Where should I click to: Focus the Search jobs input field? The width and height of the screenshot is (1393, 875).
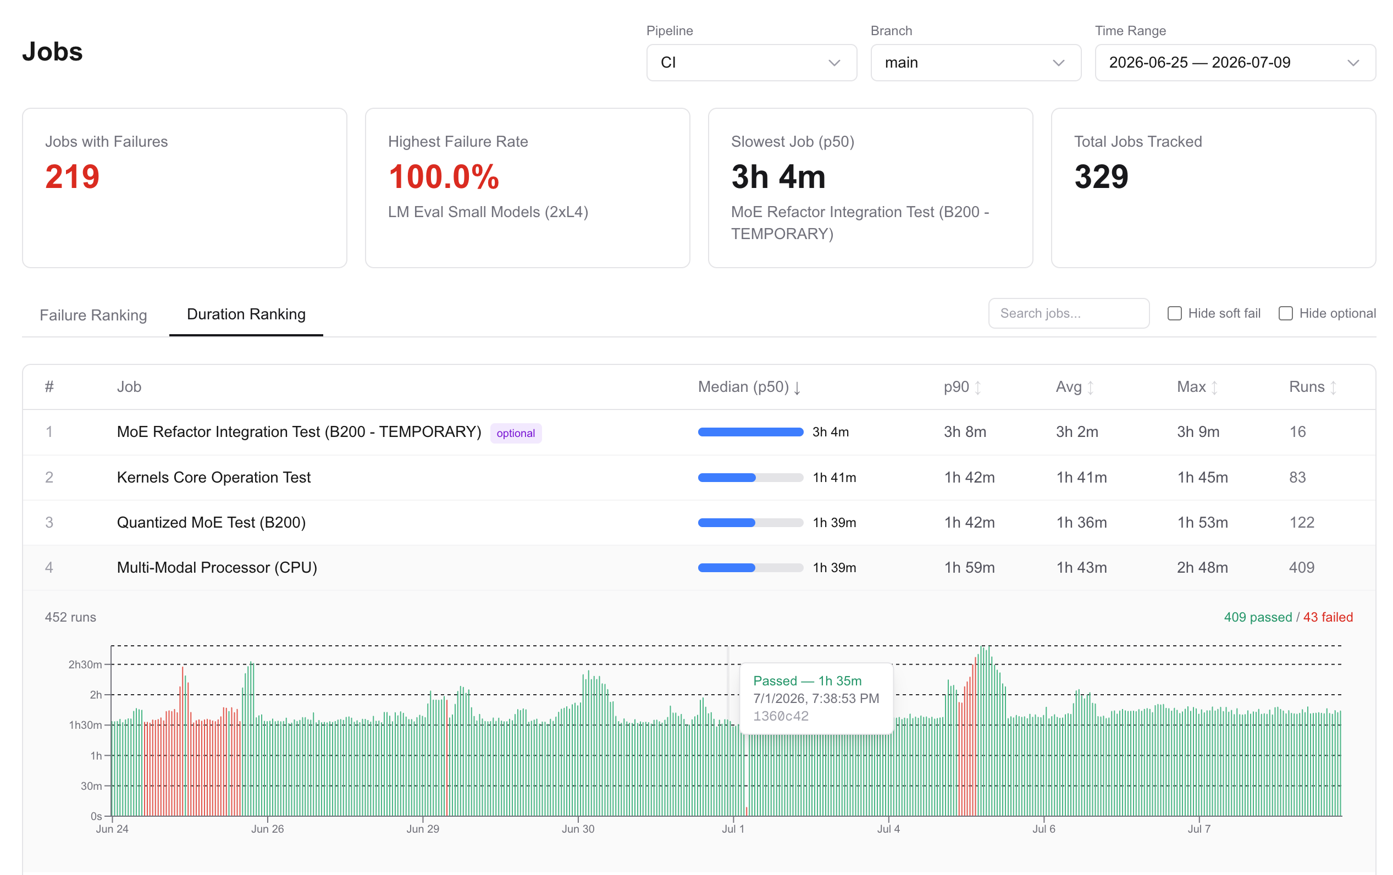pyautogui.click(x=1069, y=313)
